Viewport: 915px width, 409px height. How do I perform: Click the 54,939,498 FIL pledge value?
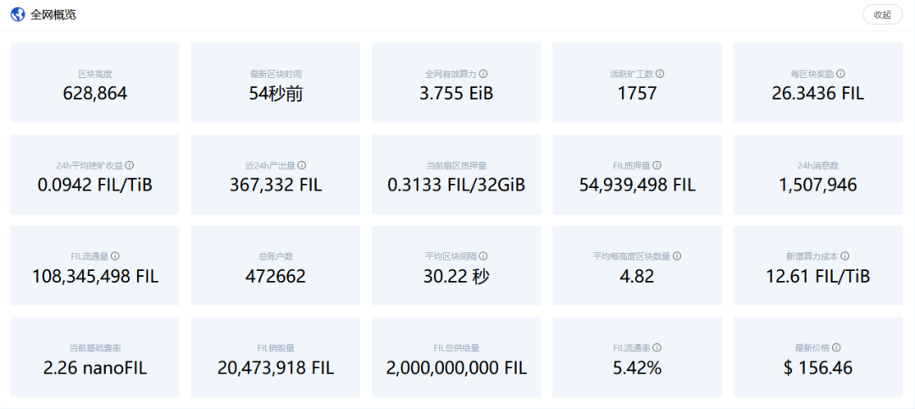[x=637, y=185]
